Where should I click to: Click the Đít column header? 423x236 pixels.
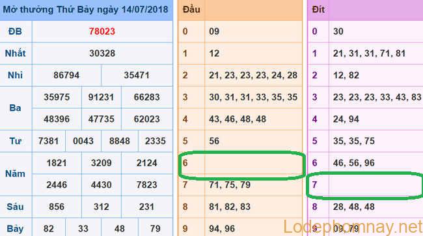click(x=318, y=10)
